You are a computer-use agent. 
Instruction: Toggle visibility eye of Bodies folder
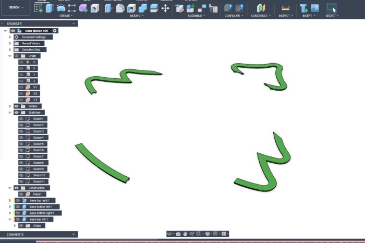pos(17,106)
